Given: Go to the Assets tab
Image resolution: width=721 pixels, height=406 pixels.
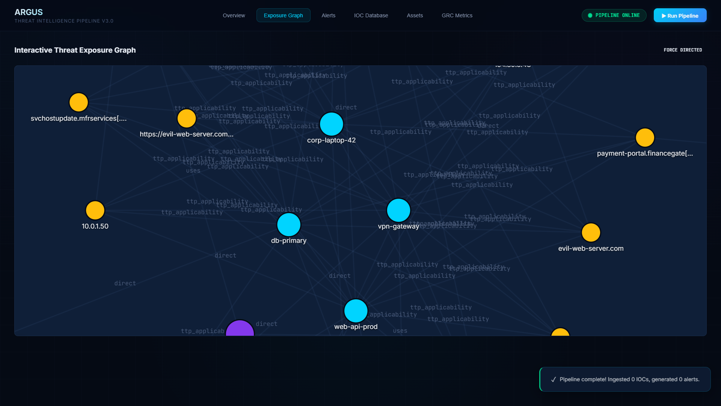Looking at the screenshot, I should pyautogui.click(x=415, y=15).
